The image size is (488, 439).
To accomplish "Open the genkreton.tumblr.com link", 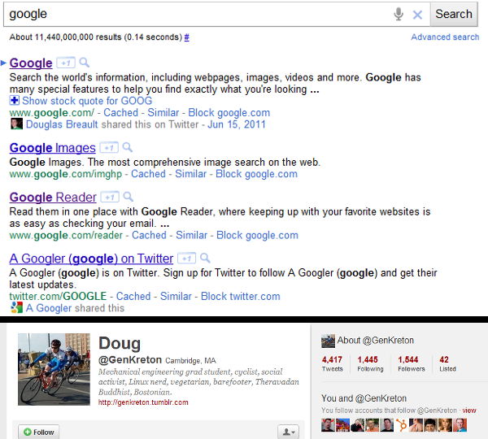I will tap(143, 402).
